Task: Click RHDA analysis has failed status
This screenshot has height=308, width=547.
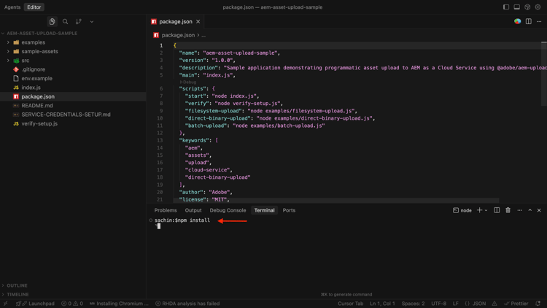Action: click(x=187, y=304)
